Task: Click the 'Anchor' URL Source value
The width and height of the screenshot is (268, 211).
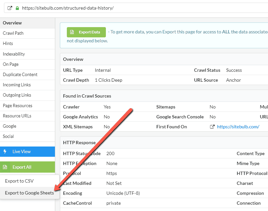Action: coord(234,80)
